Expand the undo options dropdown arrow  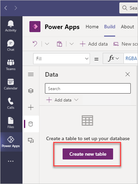tap(47, 44)
